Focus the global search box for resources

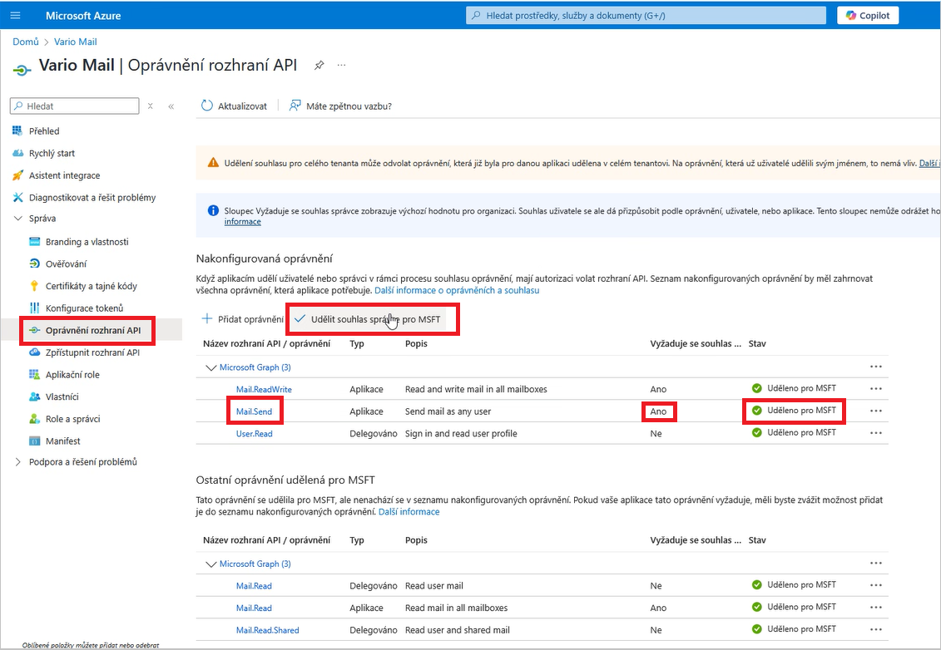point(646,16)
